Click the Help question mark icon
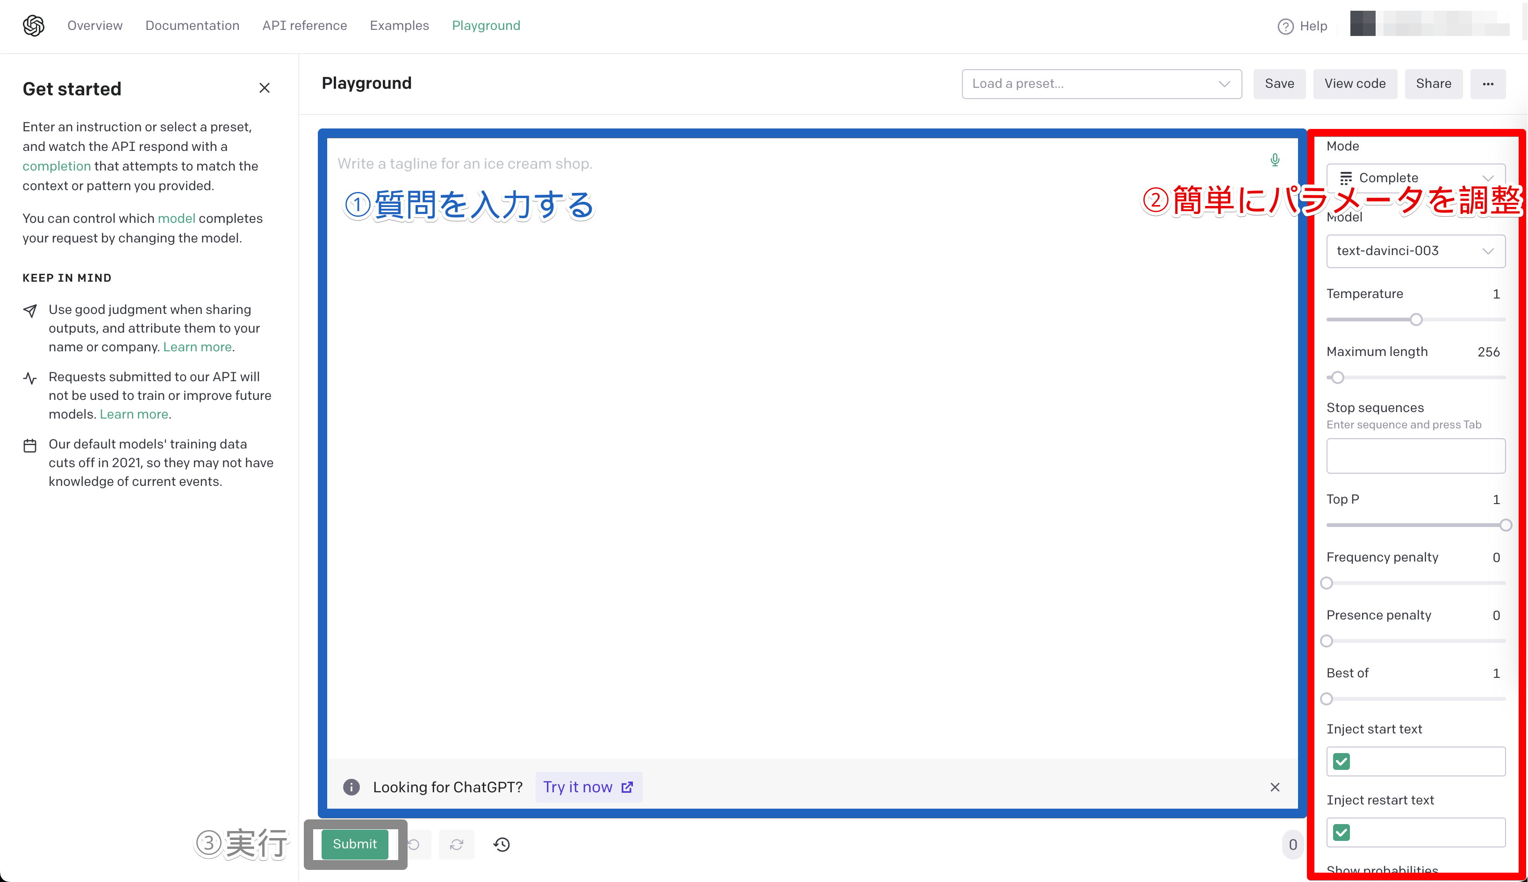 pyautogui.click(x=1285, y=27)
